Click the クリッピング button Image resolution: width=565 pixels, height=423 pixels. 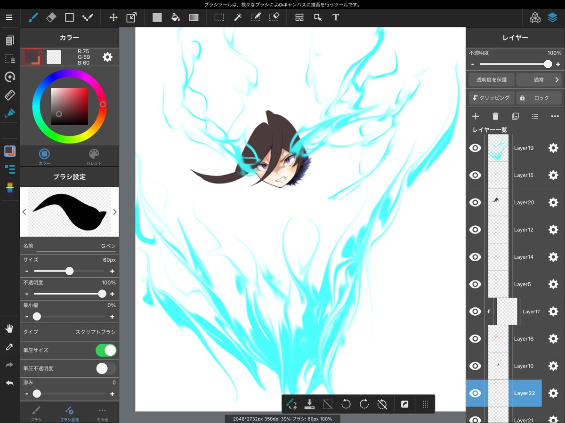click(492, 98)
